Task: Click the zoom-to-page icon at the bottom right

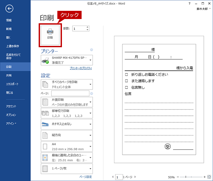Action: point(209,177)
